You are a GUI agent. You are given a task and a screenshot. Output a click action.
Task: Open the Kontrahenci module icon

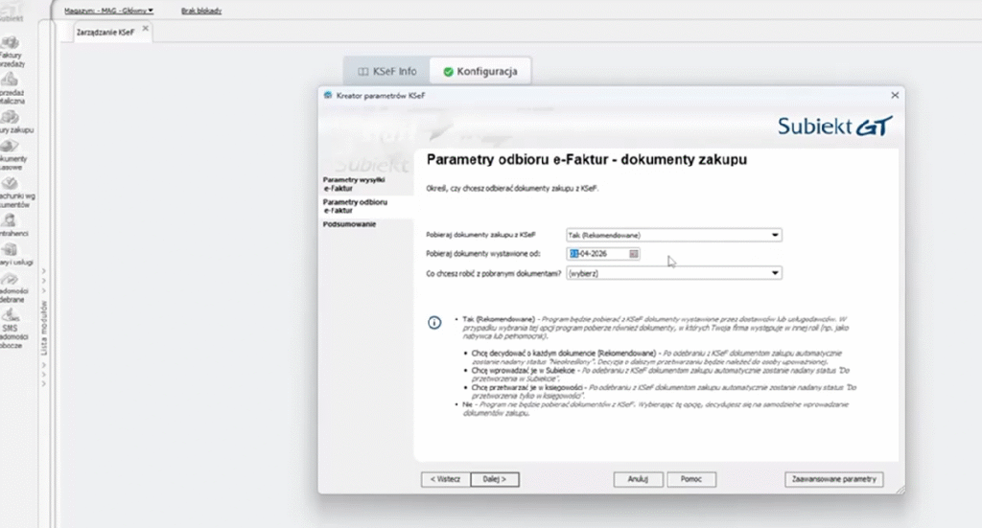pyautogui.click(x=12, y=220)
